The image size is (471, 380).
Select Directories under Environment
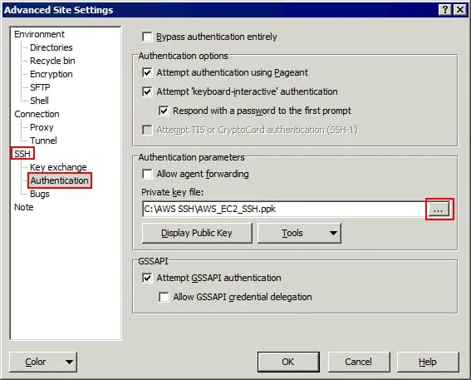(x=52, y=47)
